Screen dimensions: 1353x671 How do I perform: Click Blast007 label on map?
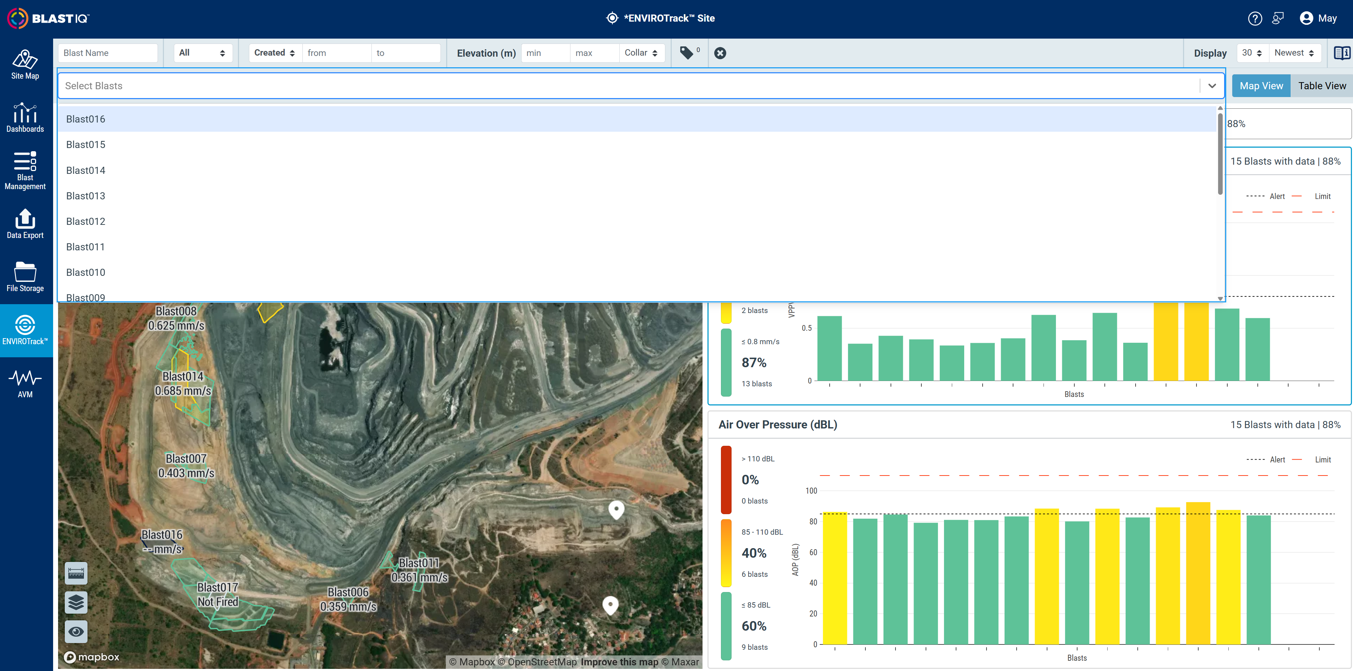[186, 466]
